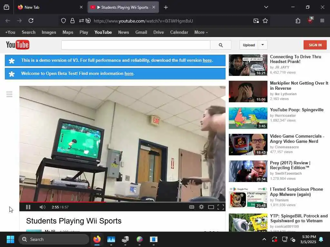Open Video Game Commercials AVGN video title
Viewport: 330px width, 247px height.
click(x=297, y=139)
